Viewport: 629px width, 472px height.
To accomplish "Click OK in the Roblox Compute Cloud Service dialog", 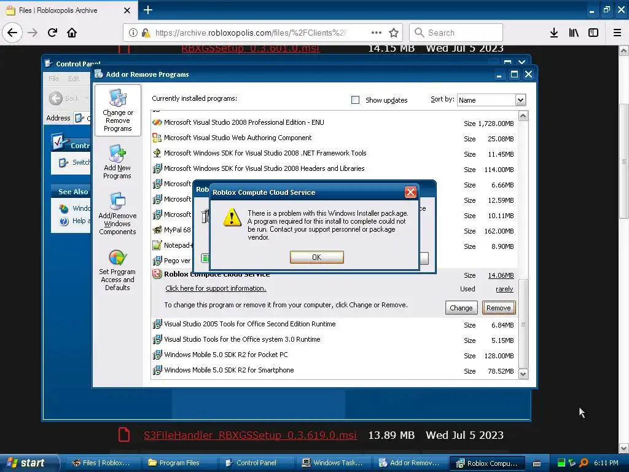I will pos(316,258).
